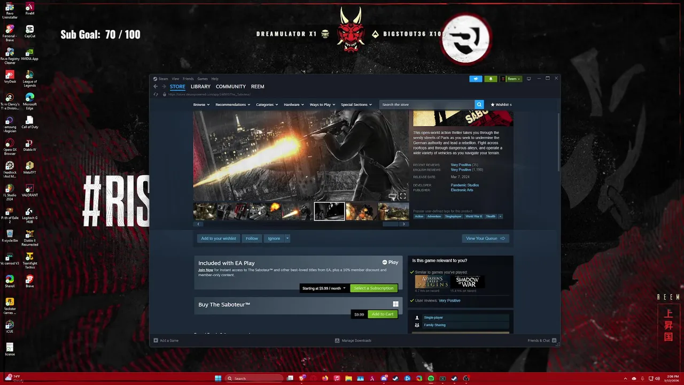The width and height of the screenshot is (684, 385).
Task: Open VALORANT desktop shortcut
Action: (30, 191)
